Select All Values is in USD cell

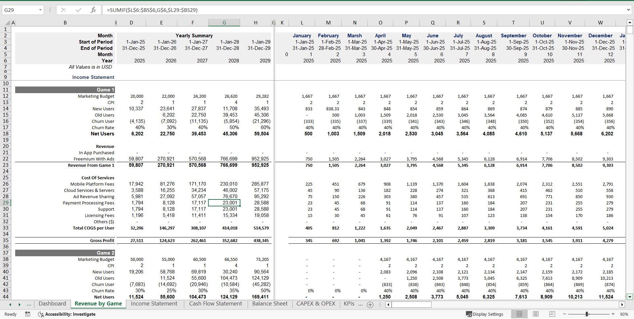click(90, 67)
